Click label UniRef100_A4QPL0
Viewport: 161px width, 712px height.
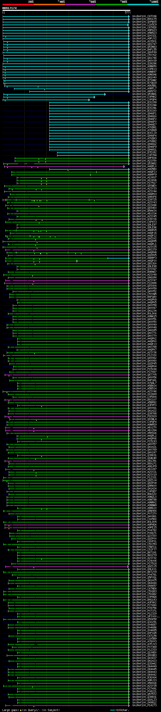tap(144, 166)
